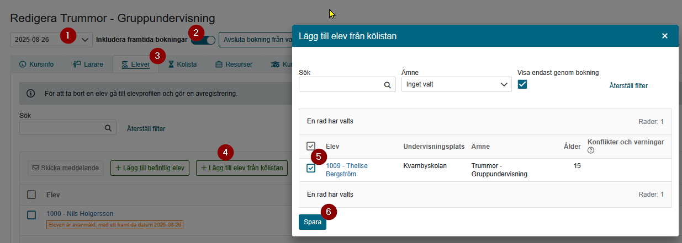This screenshot has width=682, height=243.
Task: Click the Elev column header in dialog table
Action: (332, 146)
